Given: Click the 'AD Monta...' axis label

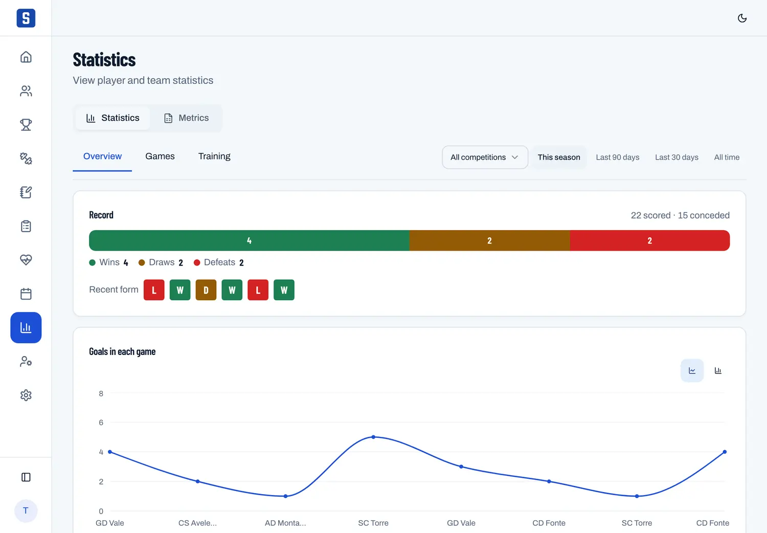Looking at the screenshot, I should pyautogui.click(x=285, y=523).
